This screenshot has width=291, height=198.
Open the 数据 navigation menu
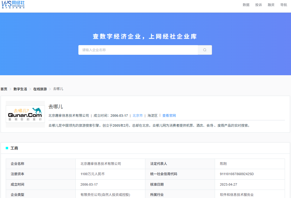tap(246, 5)
